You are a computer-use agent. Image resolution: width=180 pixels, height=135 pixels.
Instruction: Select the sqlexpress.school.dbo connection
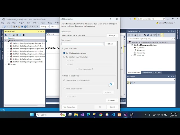[28, 51]
